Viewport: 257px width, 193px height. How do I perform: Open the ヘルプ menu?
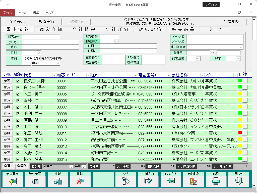point(49,13)
